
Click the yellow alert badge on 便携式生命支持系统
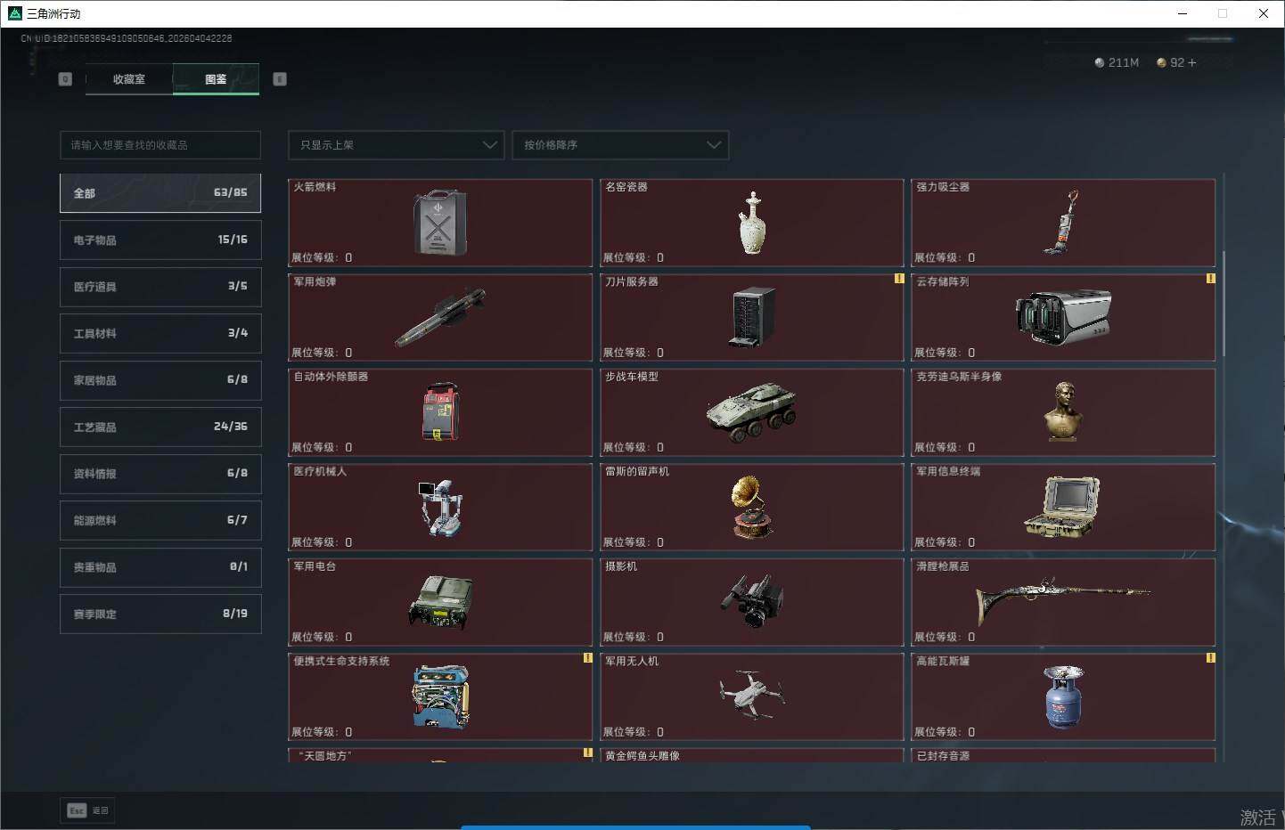(x=587, y=658)
